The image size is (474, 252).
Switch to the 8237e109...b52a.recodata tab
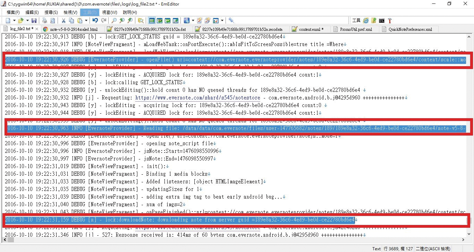[x=242, y=29]
